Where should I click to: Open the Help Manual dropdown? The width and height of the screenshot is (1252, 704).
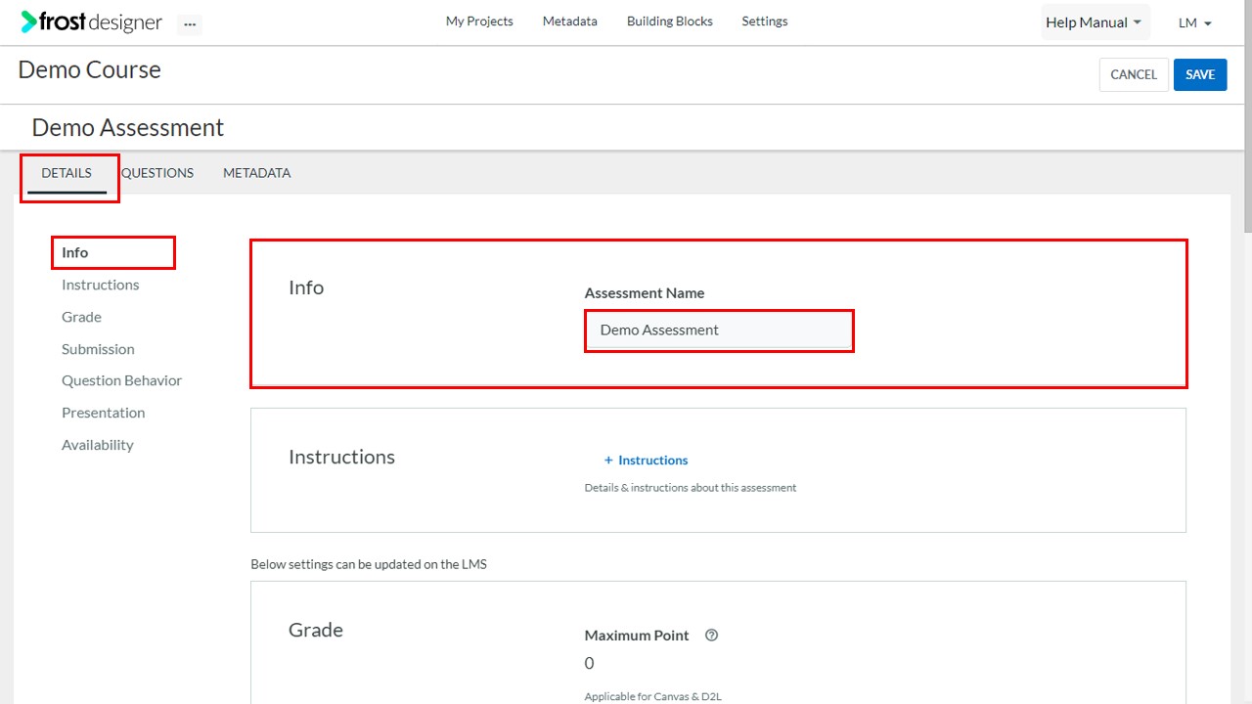(x=1095, y=22)
